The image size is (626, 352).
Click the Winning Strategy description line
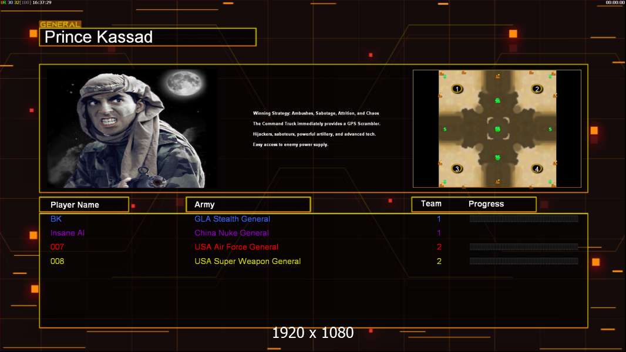pos(316,113)
